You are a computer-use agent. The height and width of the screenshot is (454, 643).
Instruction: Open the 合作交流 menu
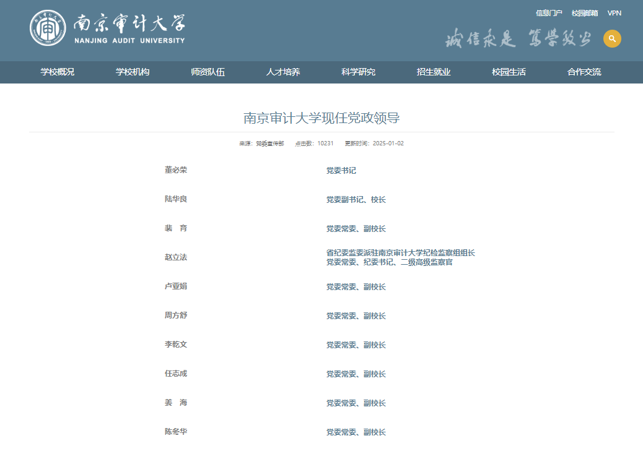click(x=584, y=72)
